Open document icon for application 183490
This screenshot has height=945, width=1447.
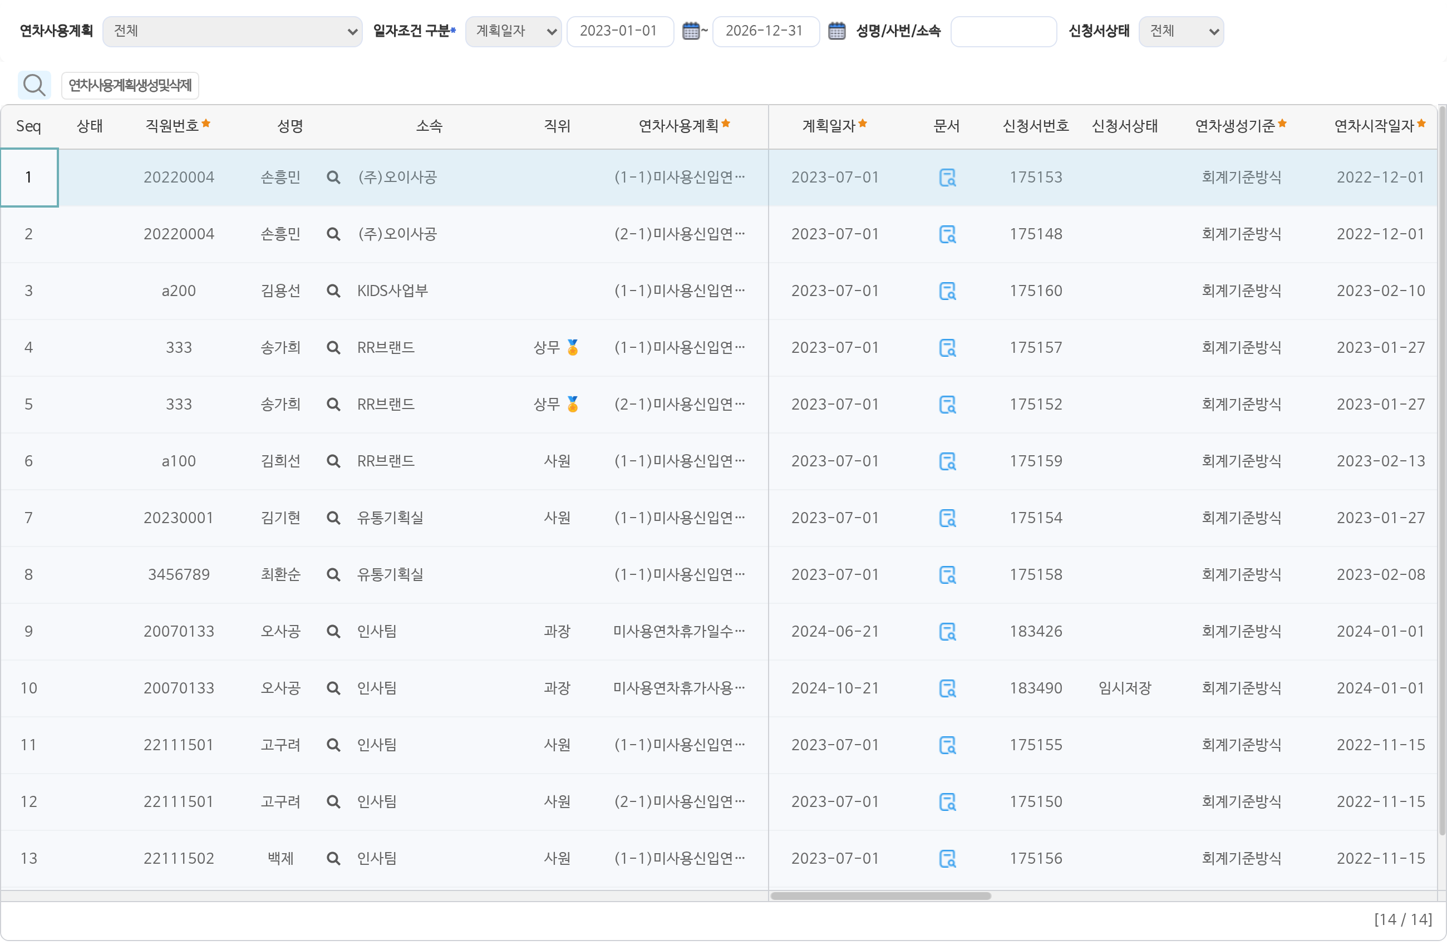(x=947, y=688)
